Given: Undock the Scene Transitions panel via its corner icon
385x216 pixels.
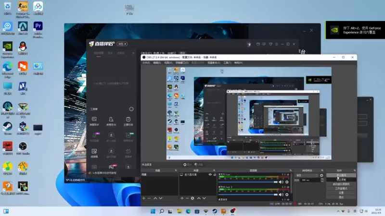Looking at the screenshot, I should pyautogui.click(x=322, y=170).
